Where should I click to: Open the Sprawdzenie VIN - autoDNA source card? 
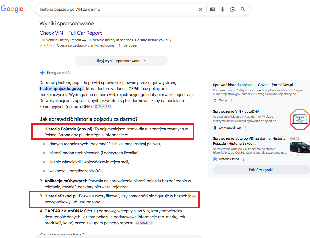pos(236,111)
